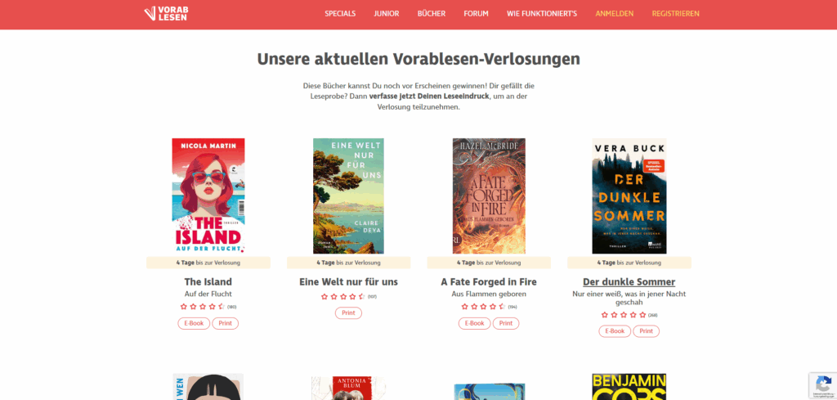This screenshot has width=837, height=400.
Task: View star rating of Der dunkle Sommer
Action: 624,315
